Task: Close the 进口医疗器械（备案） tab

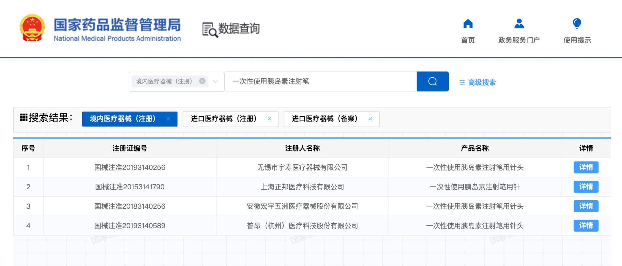Action: [x=370, y=119]
